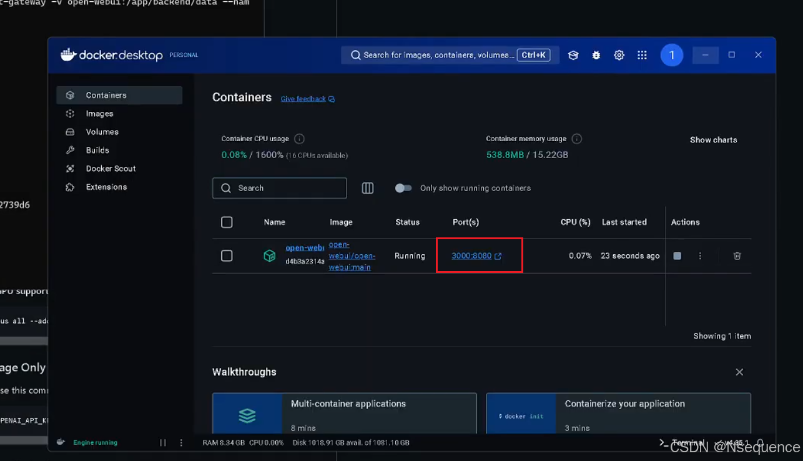This screenshot has width=803, height=461.
Task: Click the Volumes drive icon in sidebar
Action: tap(70, 132)
